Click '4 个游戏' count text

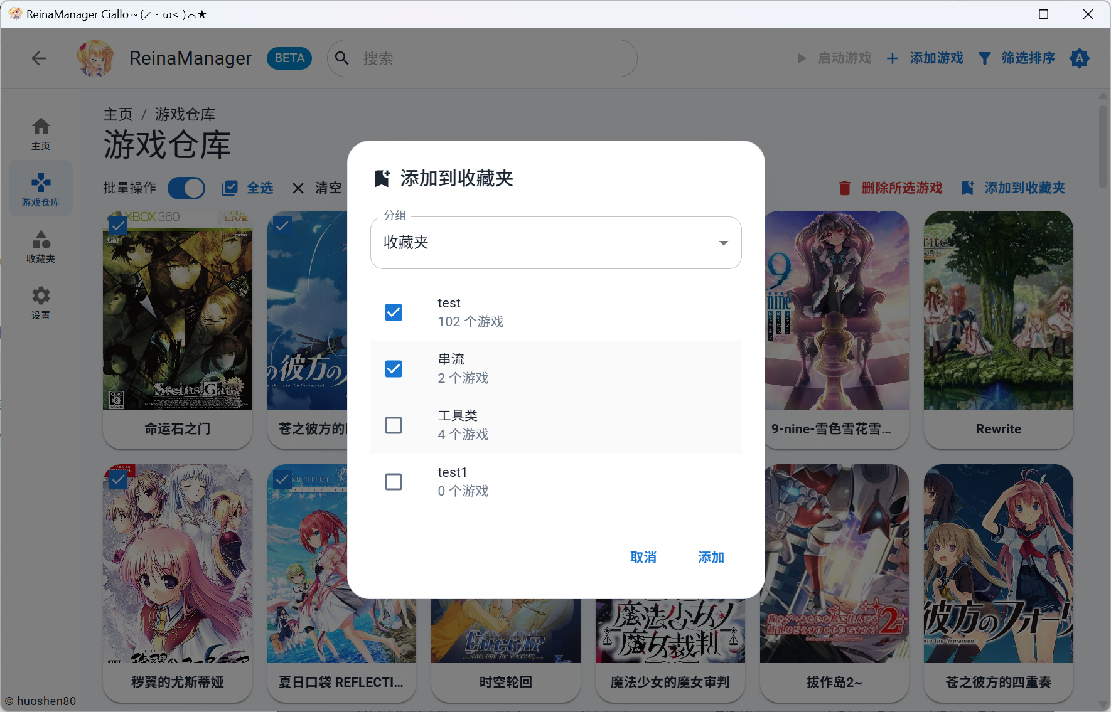[463, 435]
